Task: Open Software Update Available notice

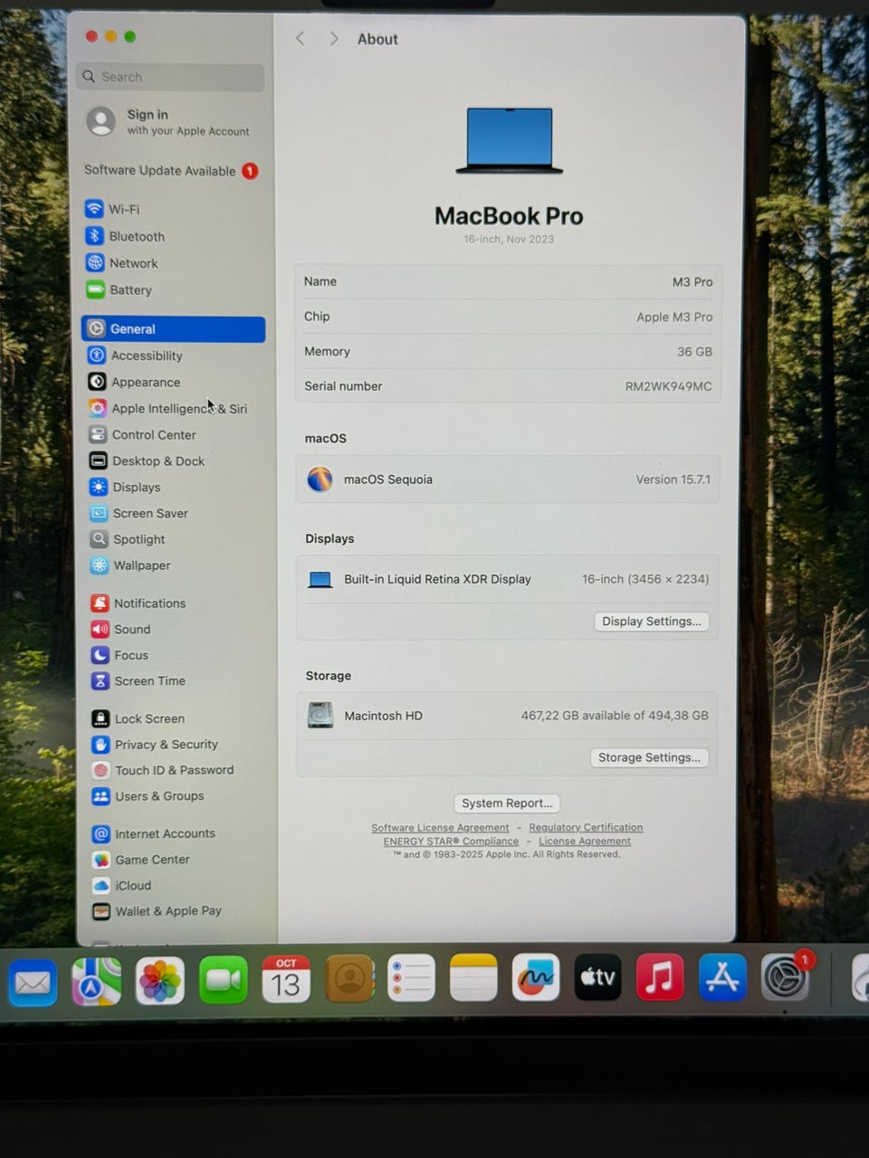Action: 171,170
